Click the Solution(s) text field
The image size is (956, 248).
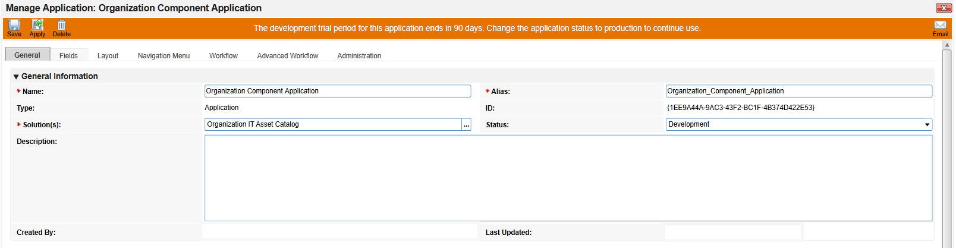333,125
